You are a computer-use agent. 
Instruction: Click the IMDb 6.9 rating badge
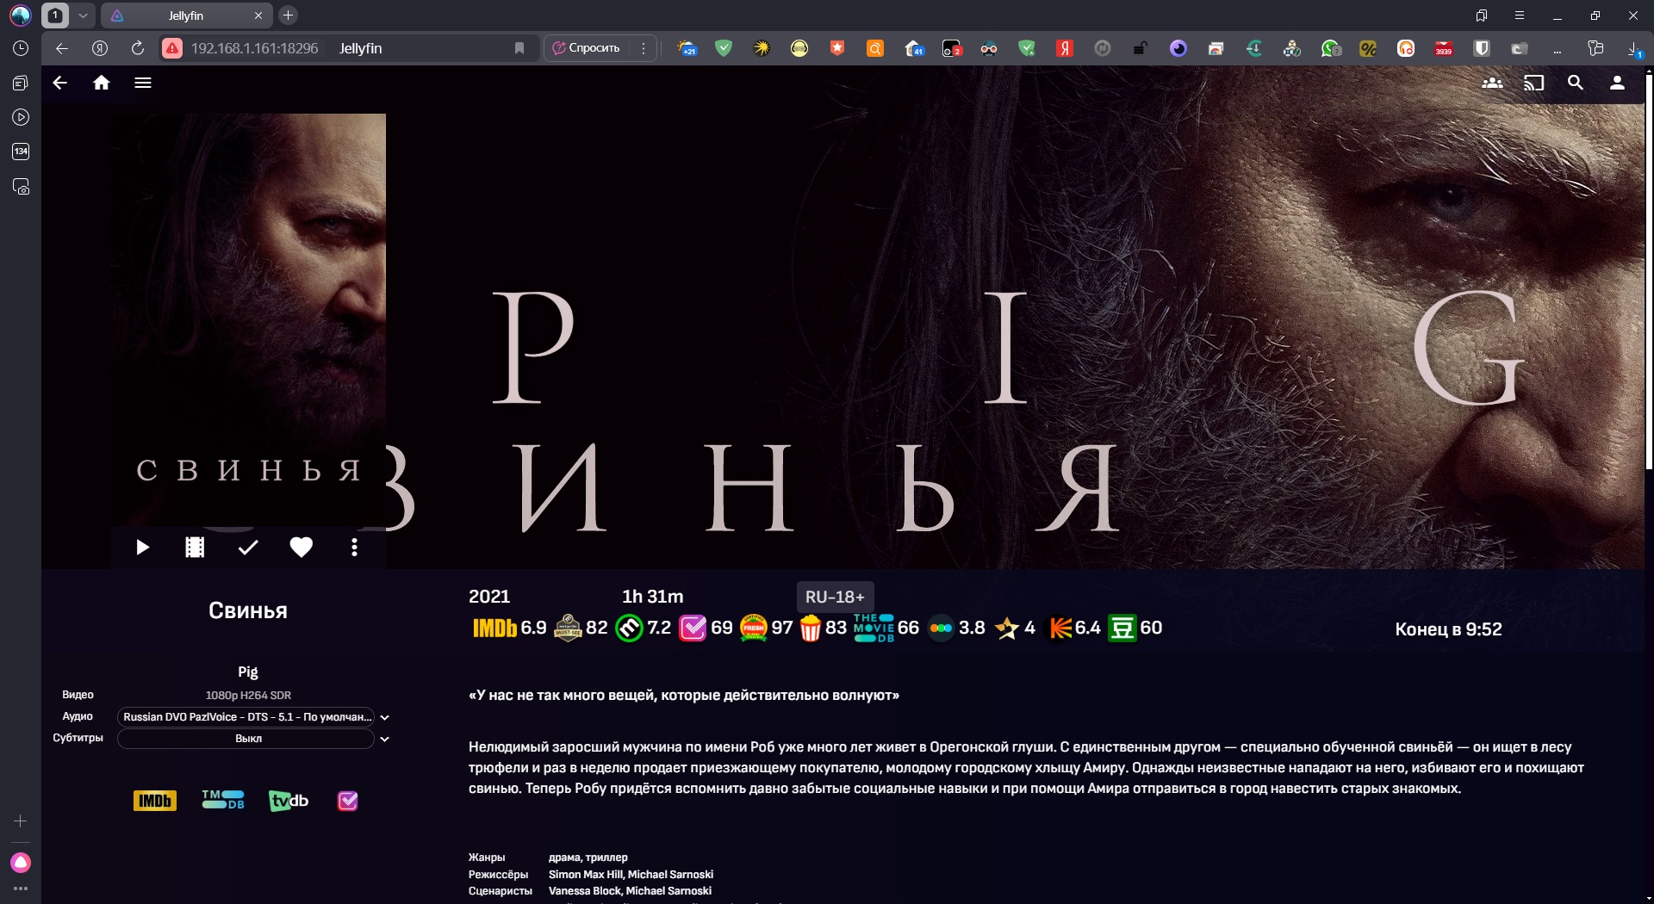[509, 628]
